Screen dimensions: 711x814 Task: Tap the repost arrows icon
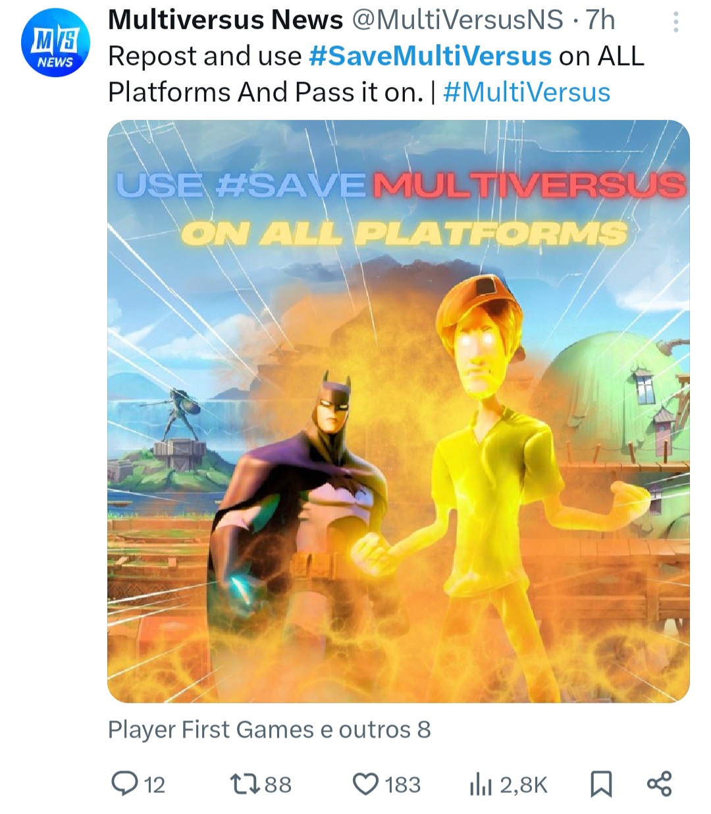point(243,784)
